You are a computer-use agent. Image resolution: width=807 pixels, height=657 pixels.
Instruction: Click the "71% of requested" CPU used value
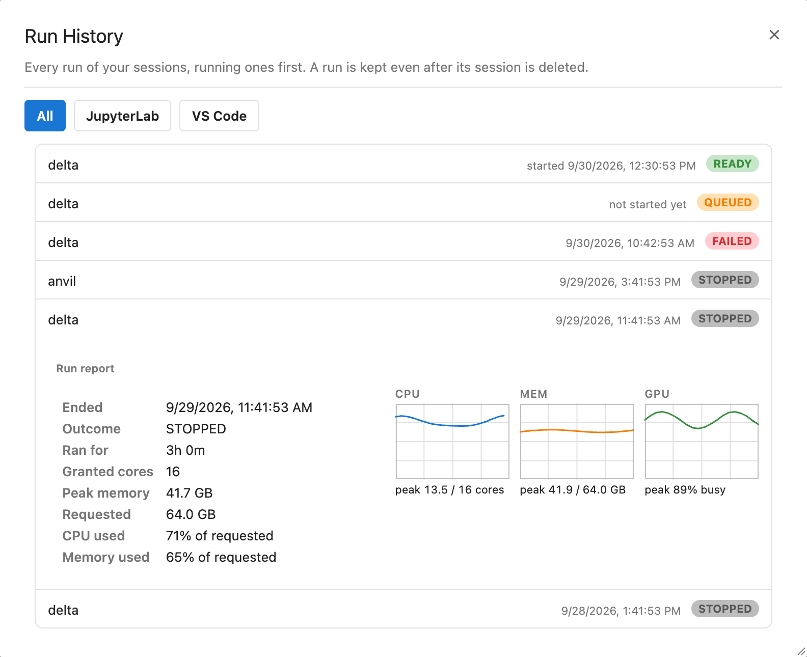(x=220, y=536)
